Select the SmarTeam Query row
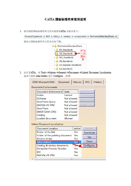 point(57,102)
